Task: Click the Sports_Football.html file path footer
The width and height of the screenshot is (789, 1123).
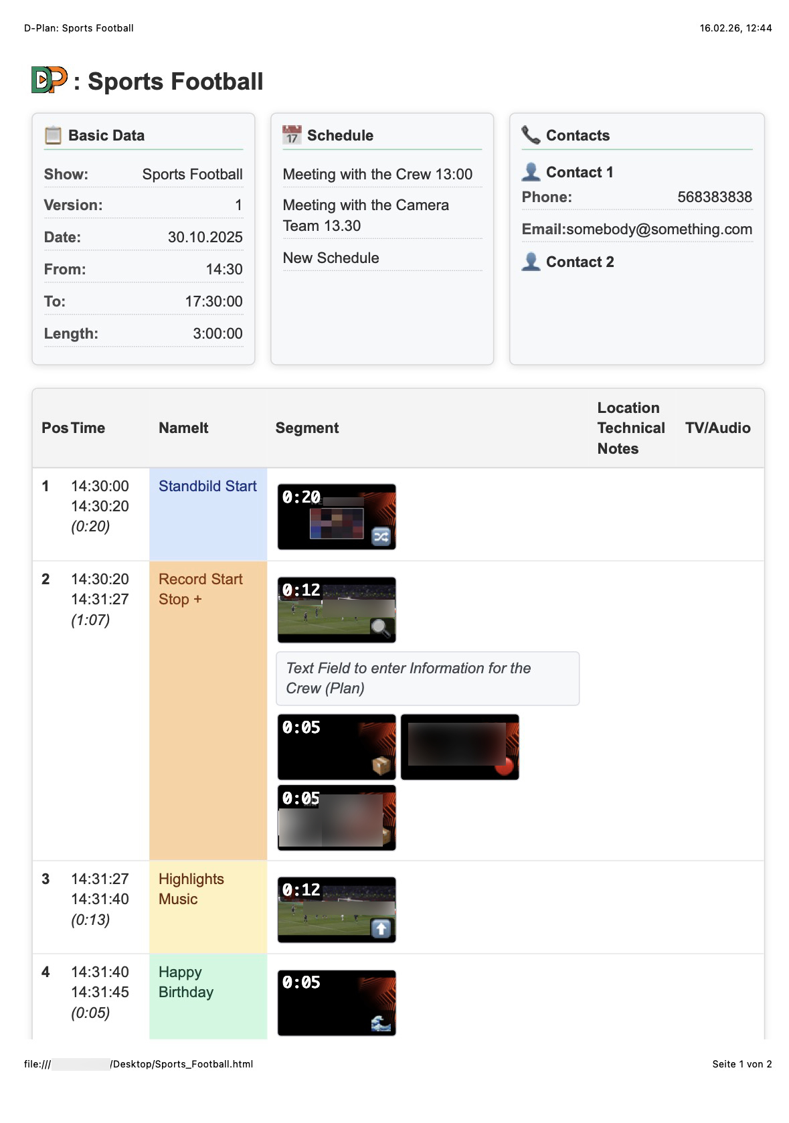Action: pyautogui.click(x=139, y=1064)
